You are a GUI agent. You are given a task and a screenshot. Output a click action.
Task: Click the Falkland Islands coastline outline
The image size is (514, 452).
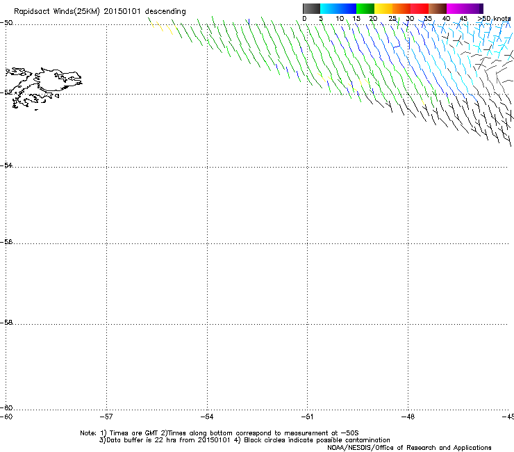(x=44, y=88)
